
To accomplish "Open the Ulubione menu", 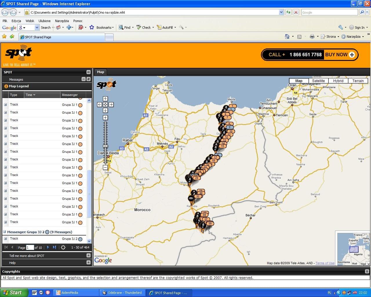I will point(45,21).
